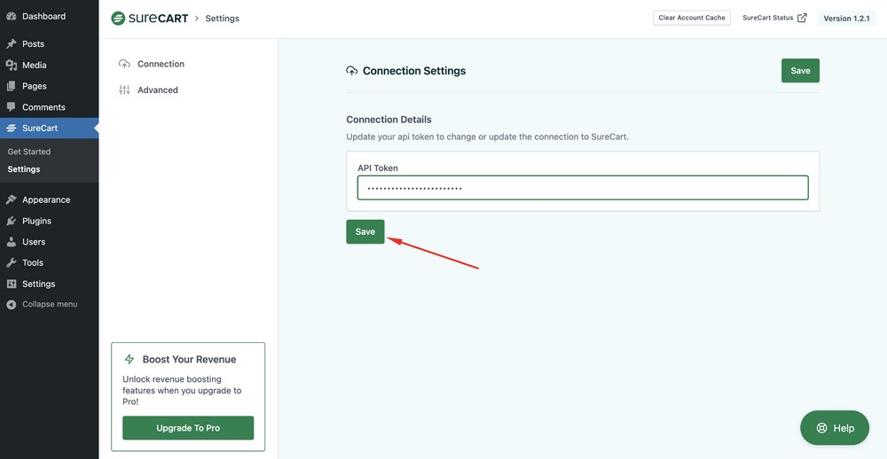Click the Collapse menu arrow icon
This screenshot has width=887, height=459.
tap(11, 304)
